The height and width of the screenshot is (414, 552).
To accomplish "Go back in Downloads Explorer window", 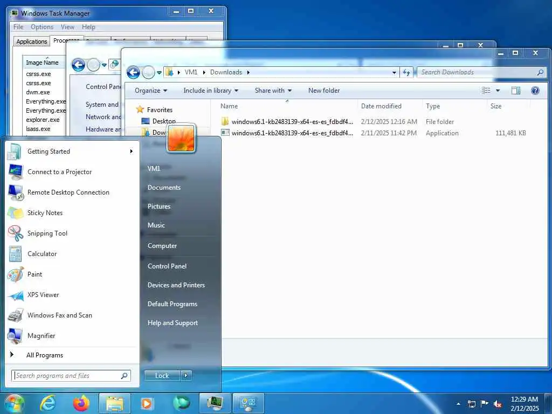I will coord(134,73).
